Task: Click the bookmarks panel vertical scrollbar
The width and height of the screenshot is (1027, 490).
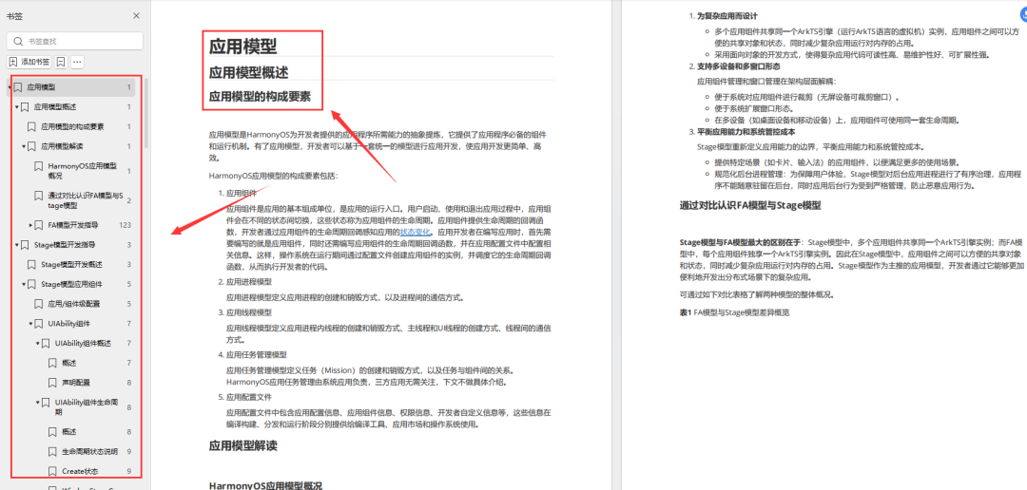Action: (x=146, y=112)
